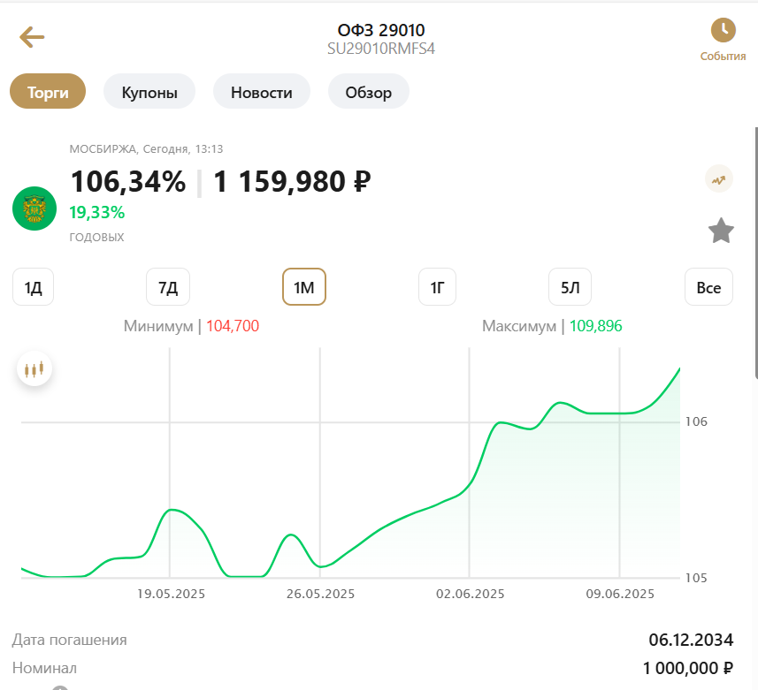
Task: Switch to the Купоны tab
Action: 149,92
